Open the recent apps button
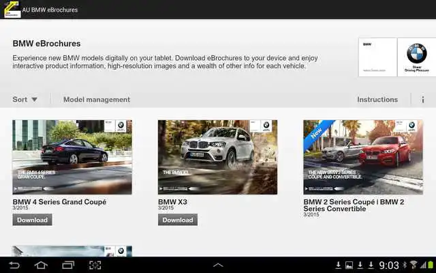The width and height of the screenshot is (436, 273). (x=68, y=265)
